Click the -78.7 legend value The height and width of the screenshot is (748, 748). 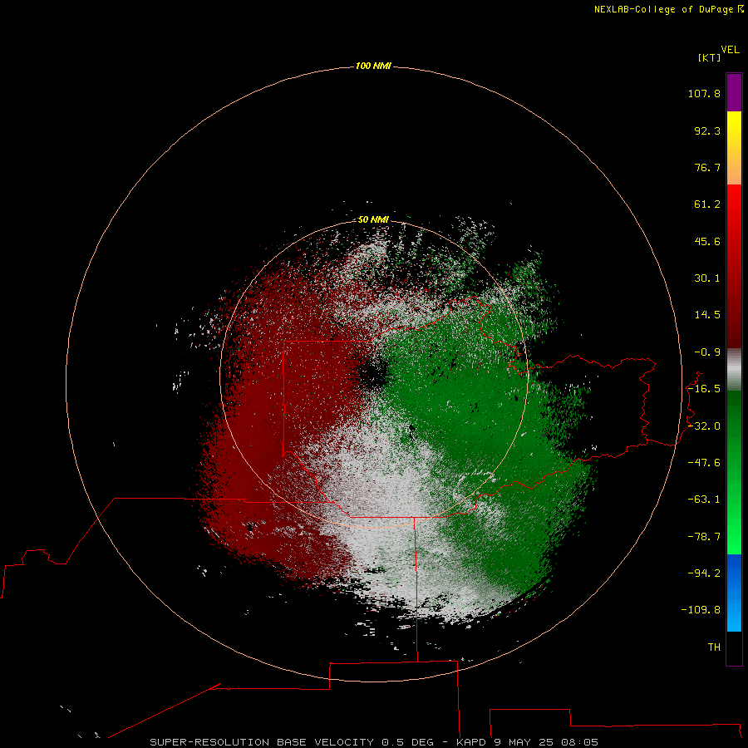(704, 537)
